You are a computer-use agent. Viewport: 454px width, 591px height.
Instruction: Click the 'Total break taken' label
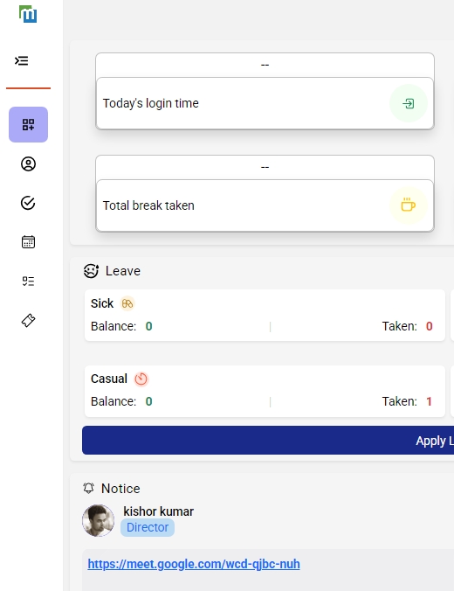coord(148,205)
